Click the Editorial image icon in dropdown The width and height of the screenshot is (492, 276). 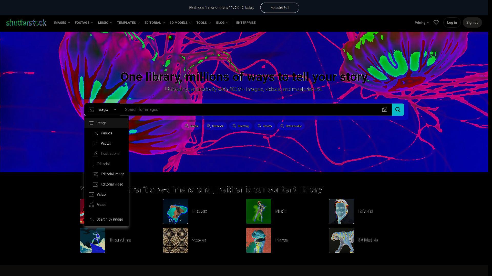coord(96,174)
